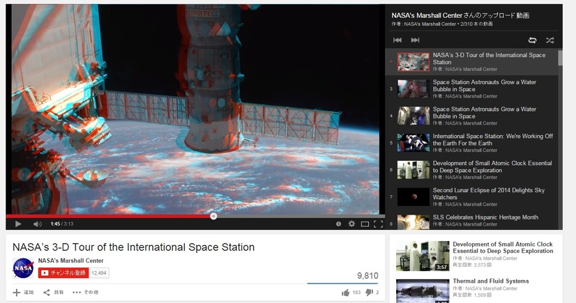The image size is (576, 303).
Task: Click the red channel subscribe button
Action: click(x=63, y=272)
